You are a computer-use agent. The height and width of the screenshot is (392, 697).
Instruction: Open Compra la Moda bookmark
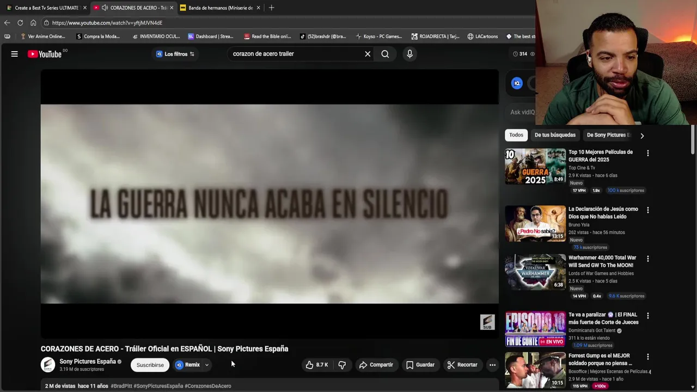(98, 36)
